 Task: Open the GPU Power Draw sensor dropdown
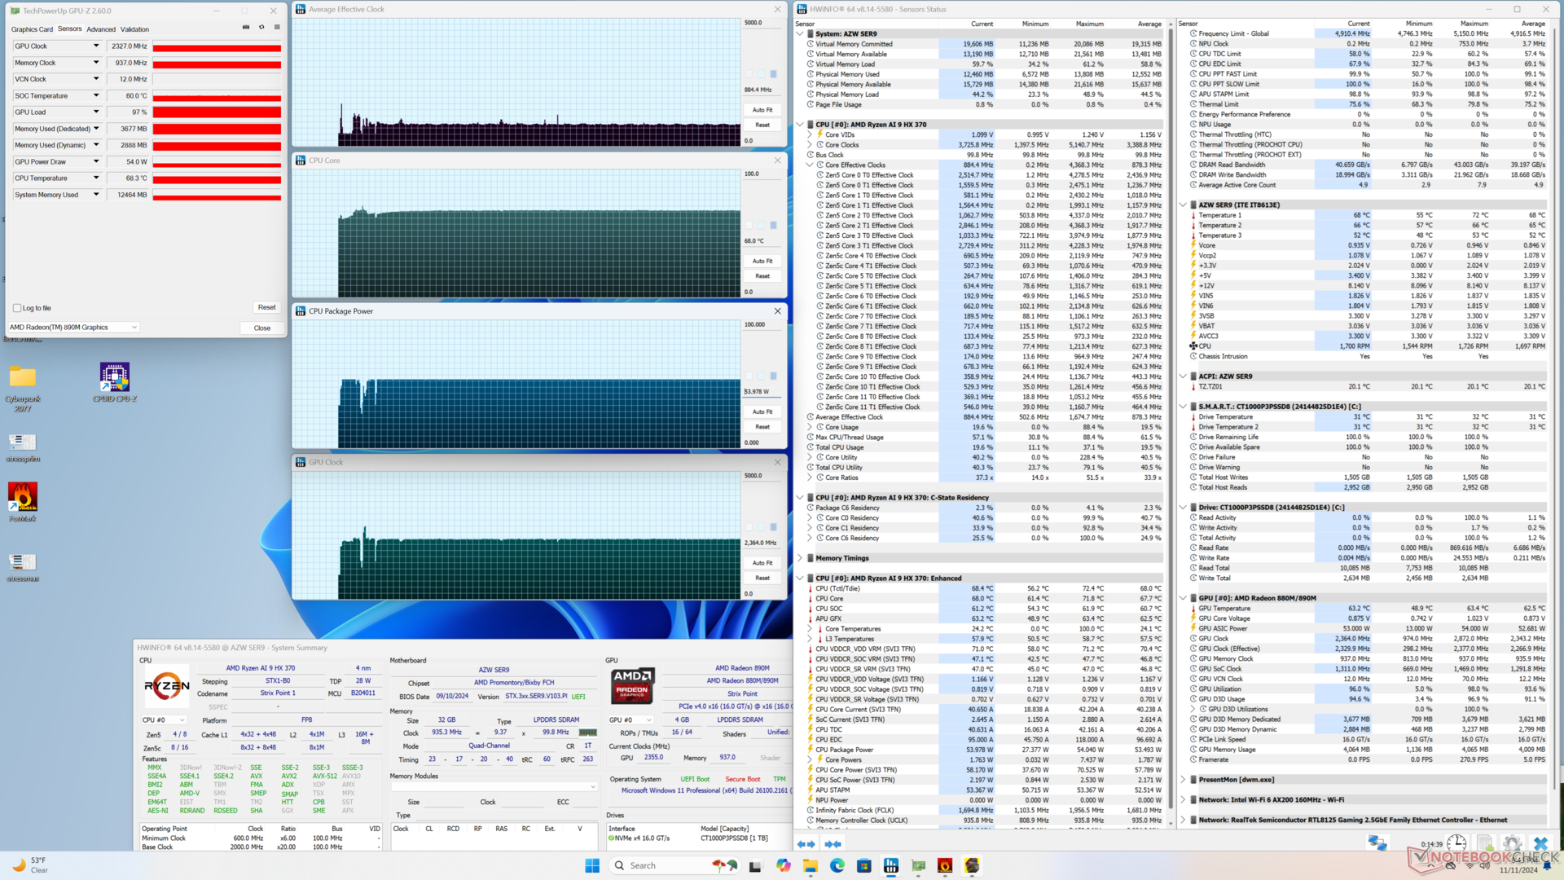(x=96, y=161)
